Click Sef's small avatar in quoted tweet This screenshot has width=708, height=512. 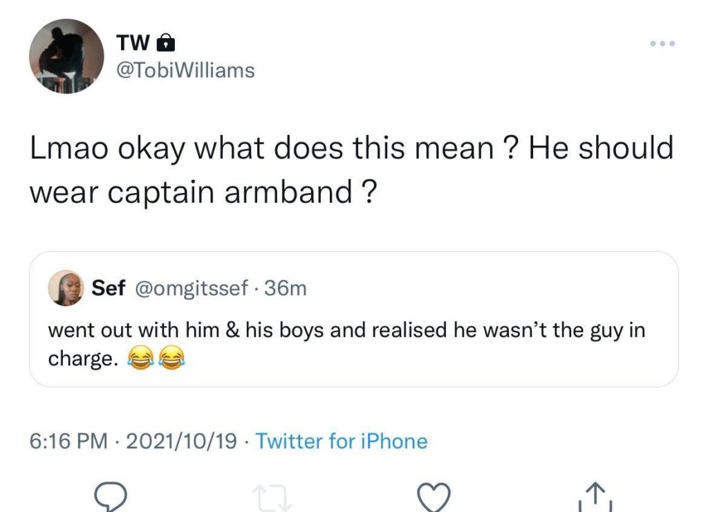coord(65,288)
